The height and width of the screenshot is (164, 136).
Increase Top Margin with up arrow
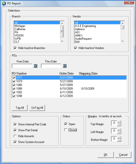click(119, 122)
